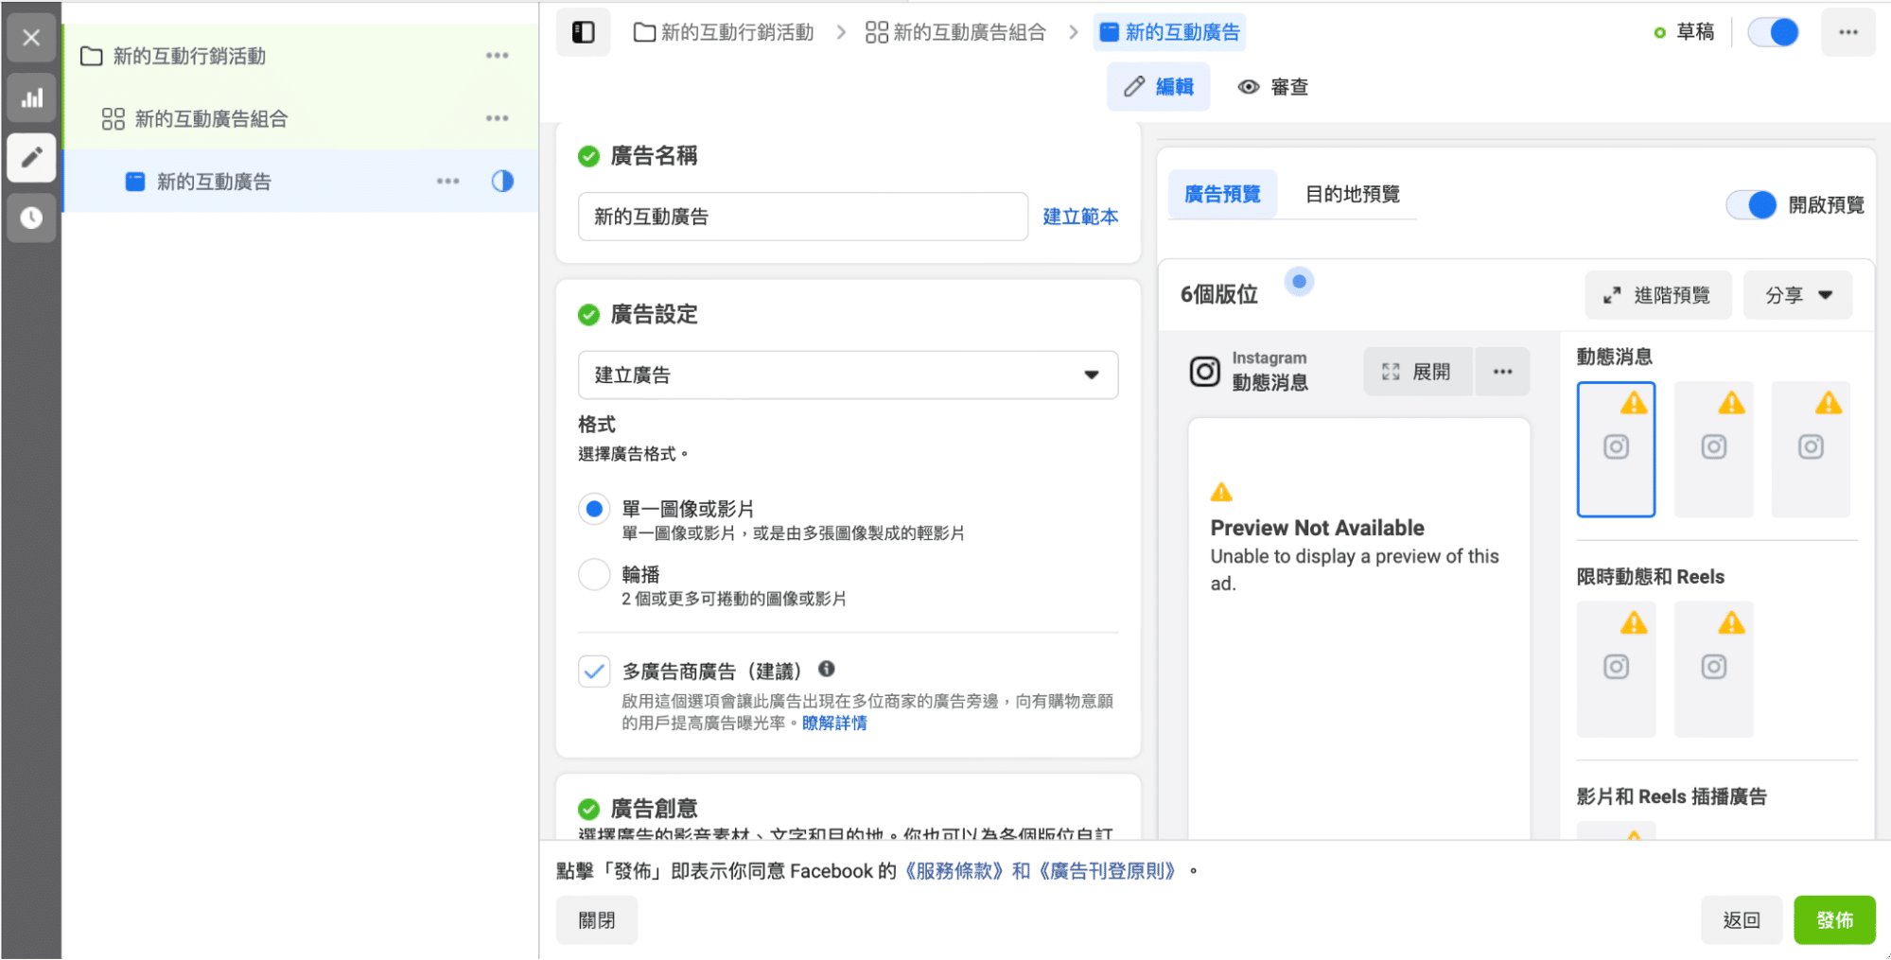The height and width of the screenshot is (960, 1891).
Task: Open options for 新的互動廣告組合 row
Action: point(498,118)
